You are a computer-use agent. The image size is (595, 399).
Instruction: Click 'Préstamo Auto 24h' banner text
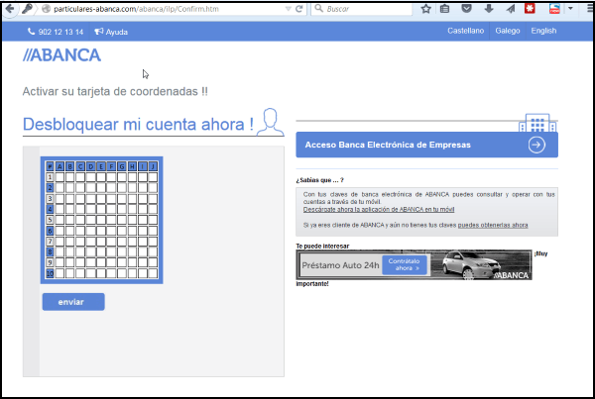340,265
